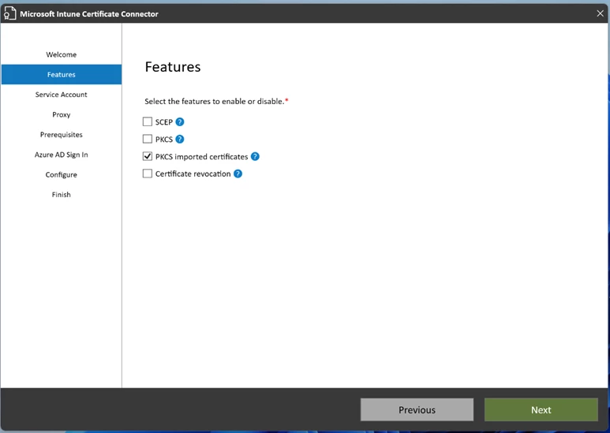Open the Service Account step
This screenshot has height=433, width=610.
62,95
